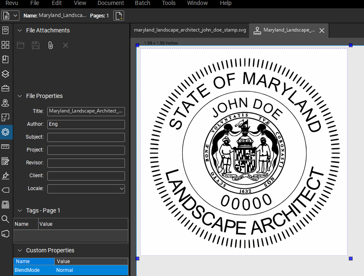Collapse the File Properties section
The height and width of the screenshot is (276, 364).
(20, 96)
